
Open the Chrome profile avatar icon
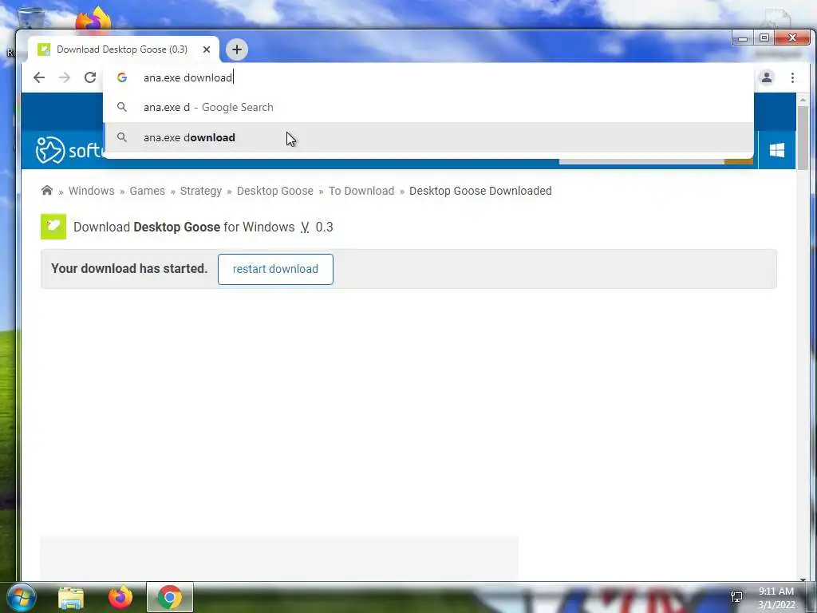(767, 77)
